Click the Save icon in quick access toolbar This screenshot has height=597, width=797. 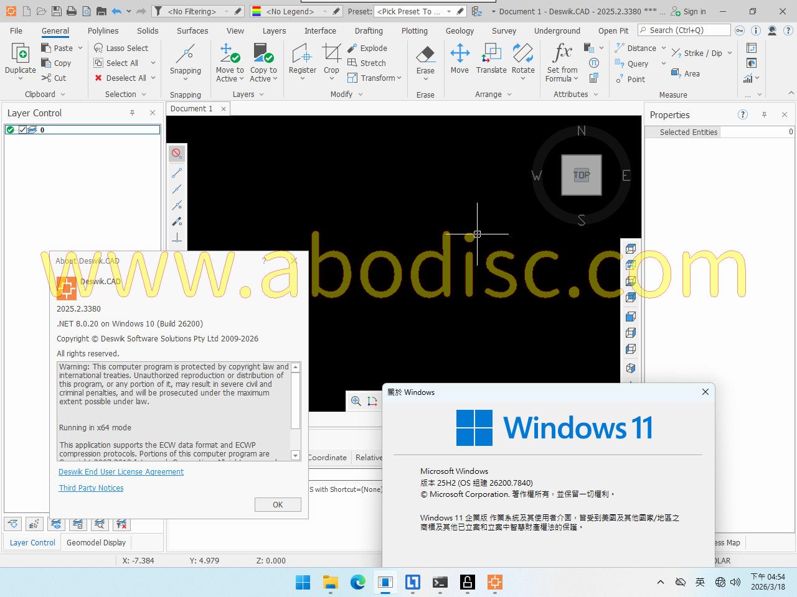point(57,11)
